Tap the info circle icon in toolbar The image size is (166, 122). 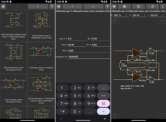click(138, 6)
